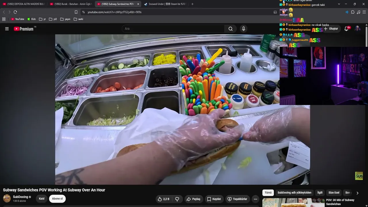
Task: Start voice search with the microphone
Action: coord(244,29)
